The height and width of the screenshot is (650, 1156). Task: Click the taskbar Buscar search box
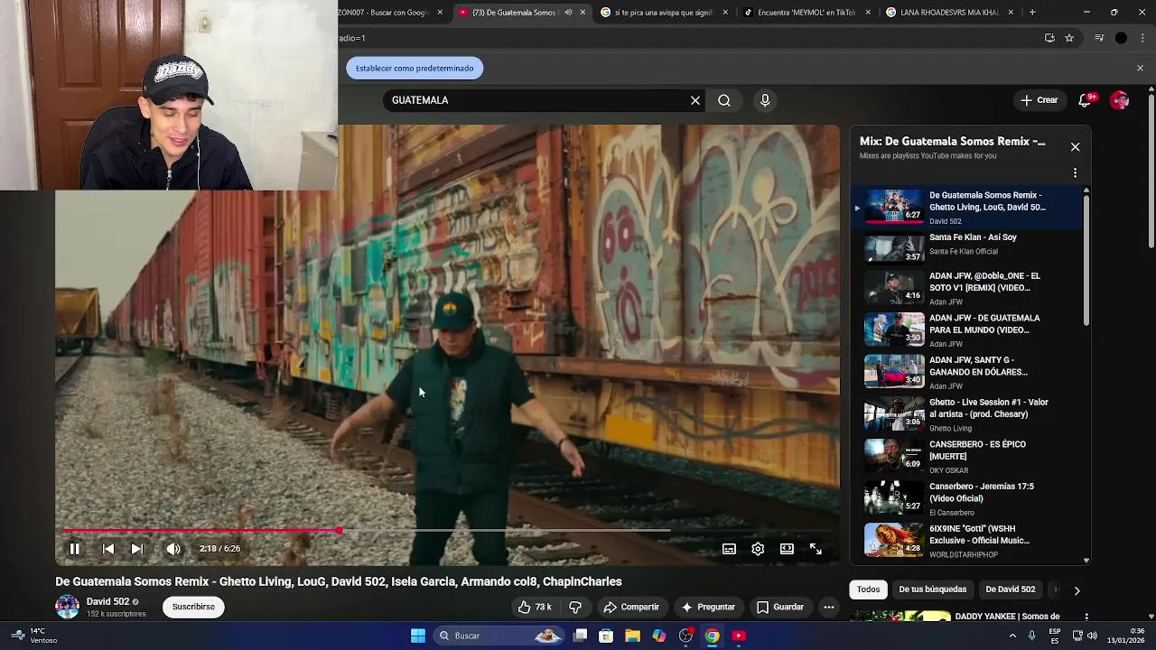point(499,636)
